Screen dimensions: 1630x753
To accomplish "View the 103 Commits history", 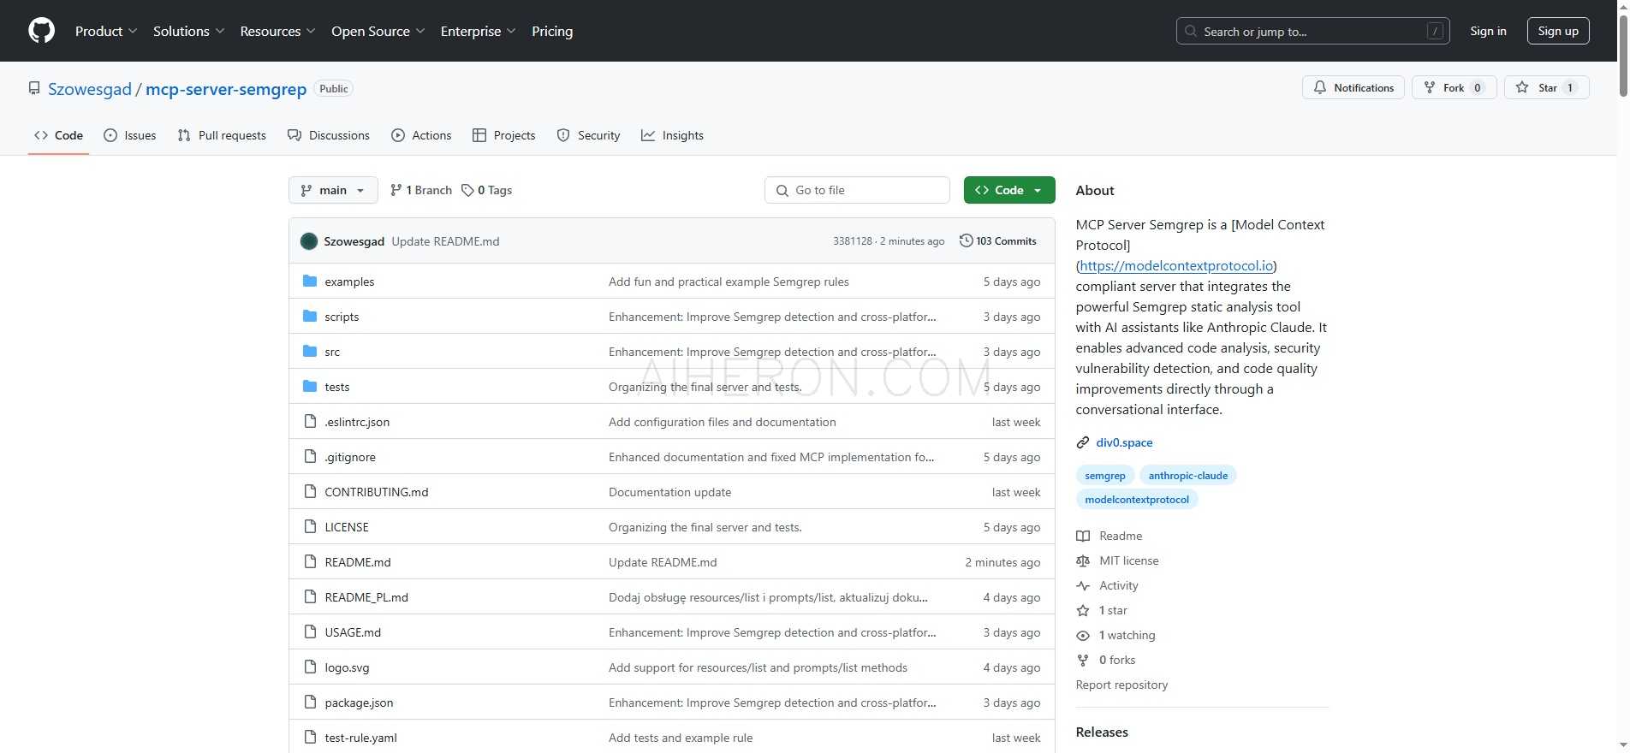I will (998, 241).
